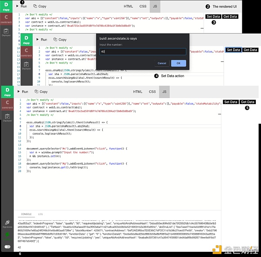Click Cancel in the prompt dialog

click(162, 63)
